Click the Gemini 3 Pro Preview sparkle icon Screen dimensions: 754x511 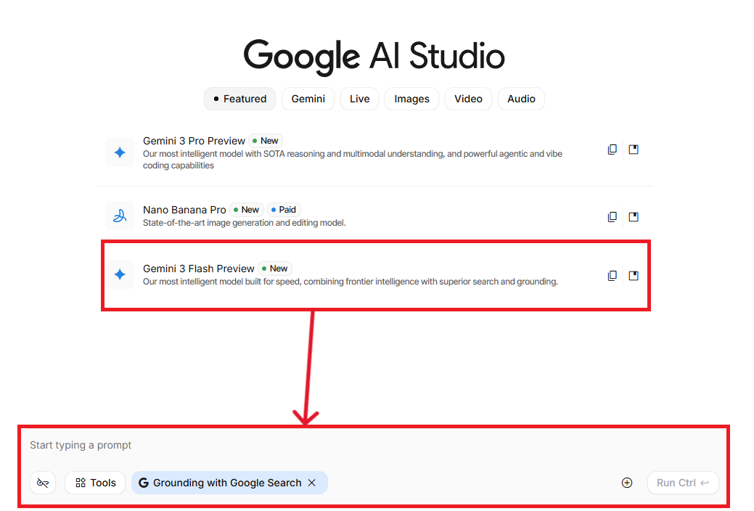(x=120, y=152)
